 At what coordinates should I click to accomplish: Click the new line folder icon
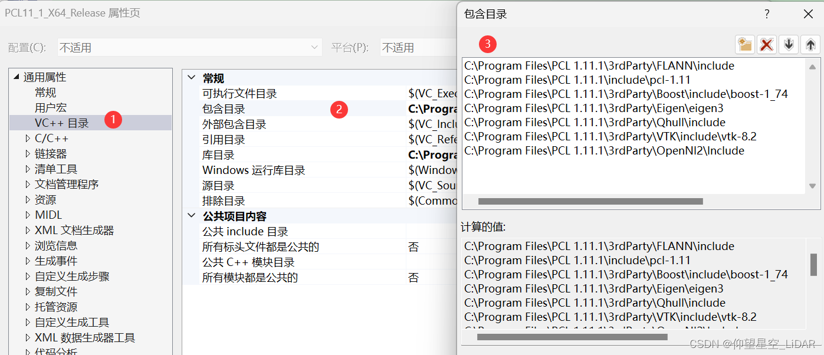point(744,44)
